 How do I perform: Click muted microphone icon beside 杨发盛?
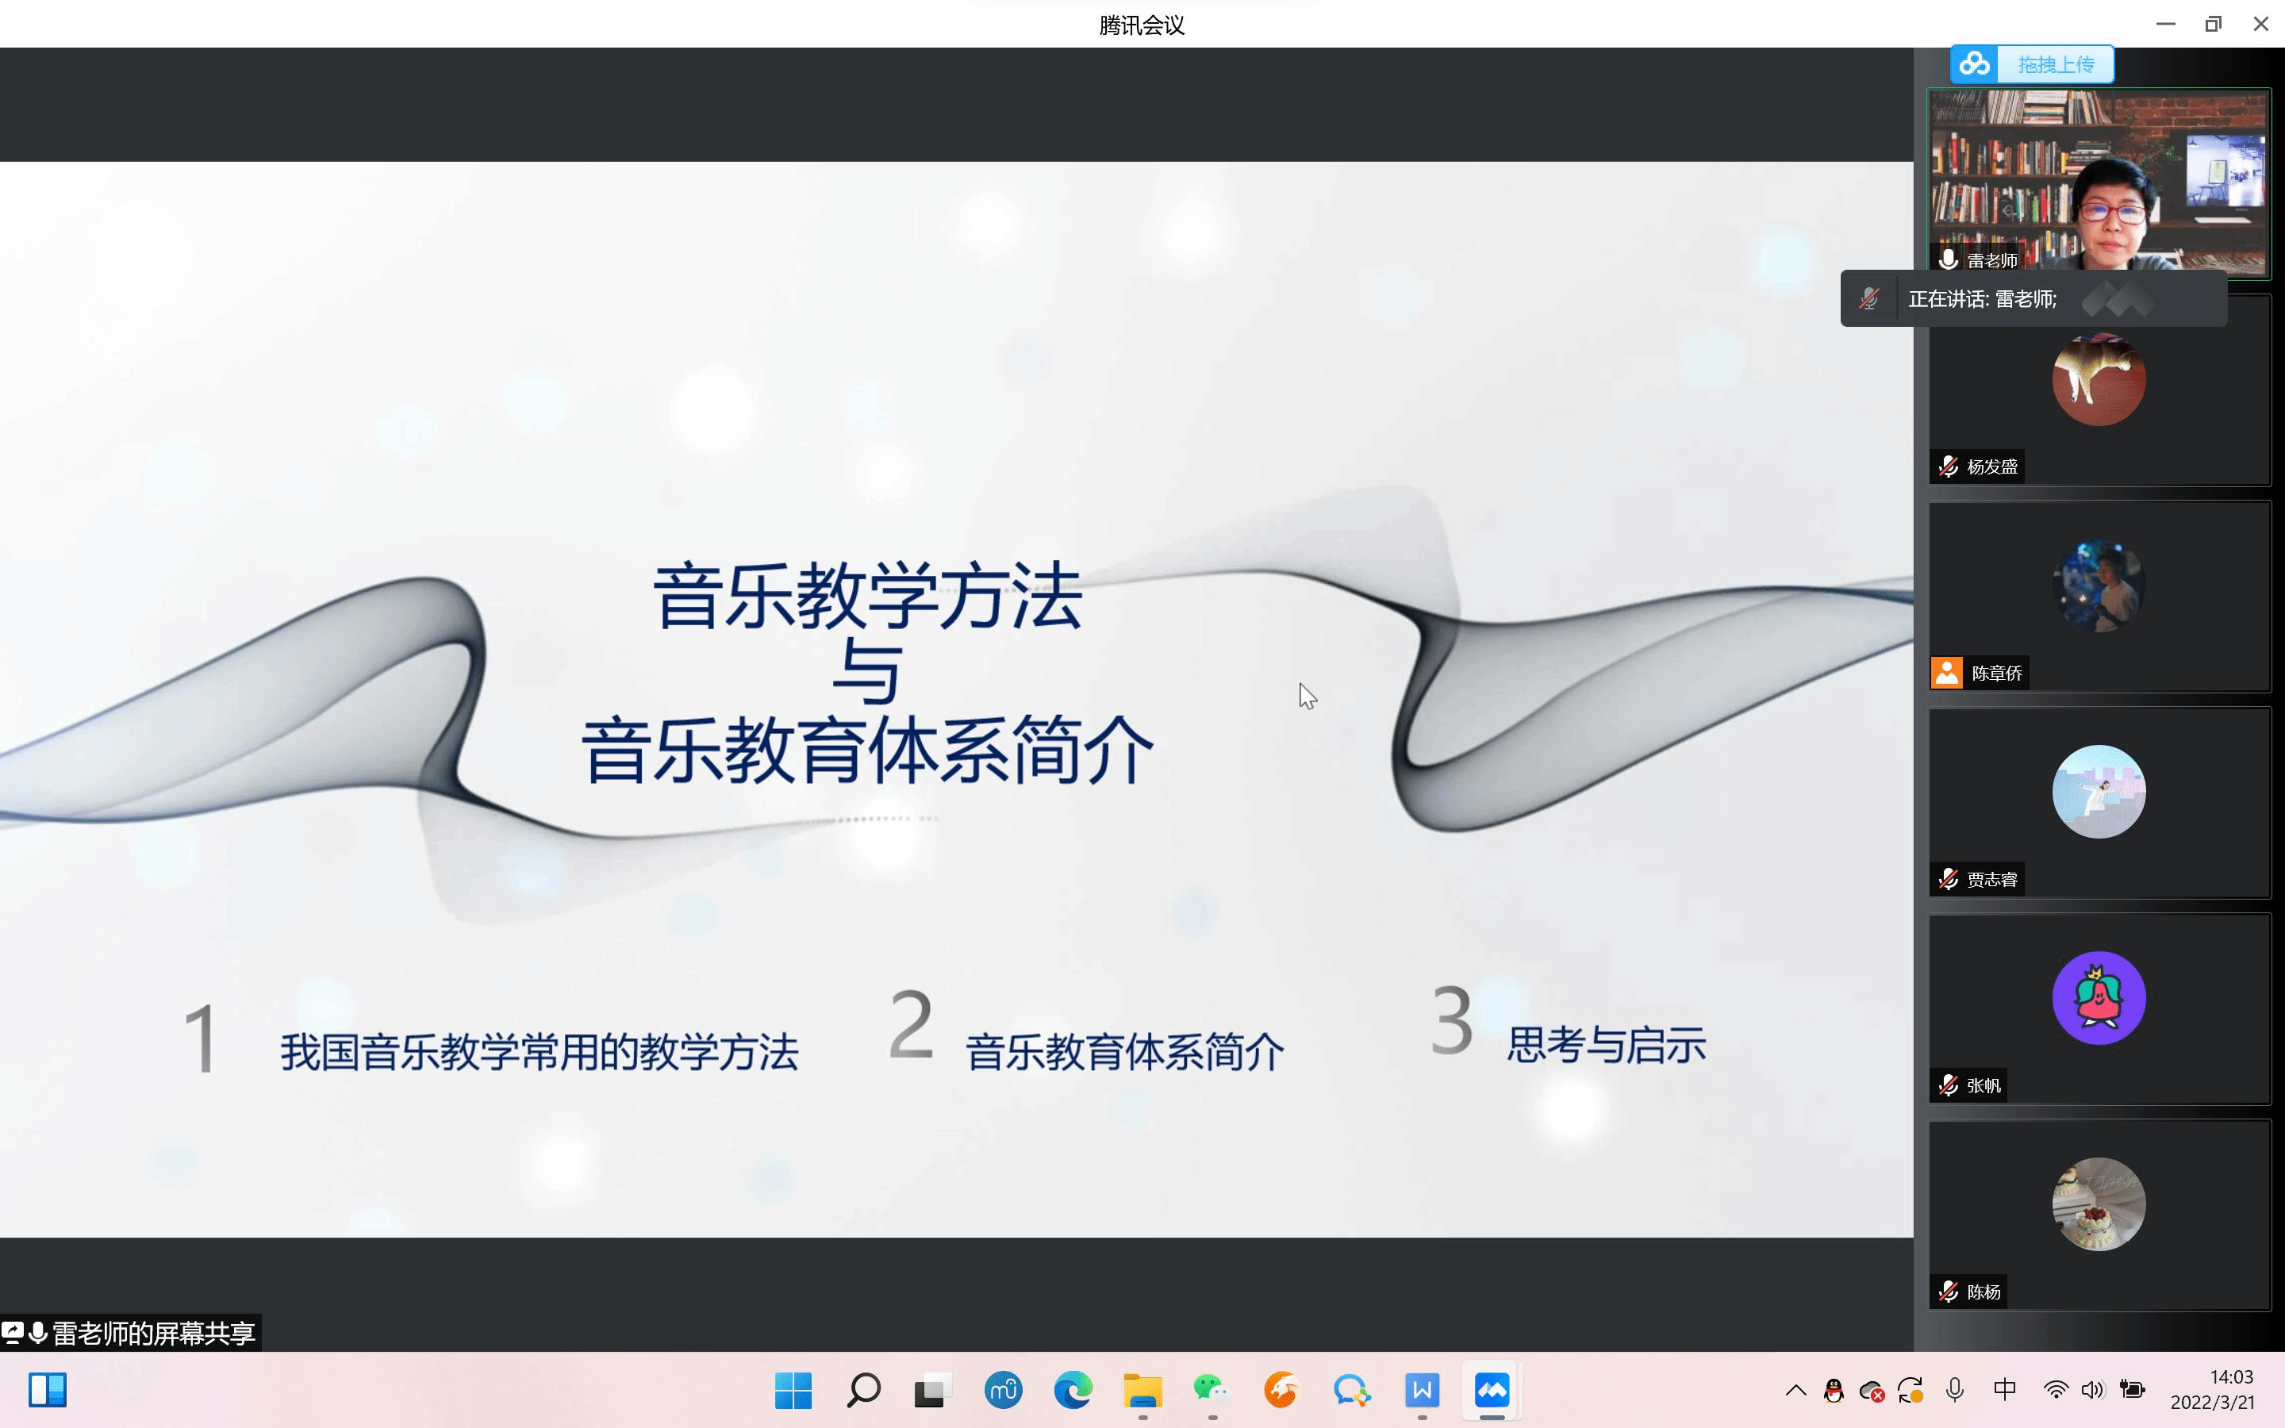(x=1948, y=466)
